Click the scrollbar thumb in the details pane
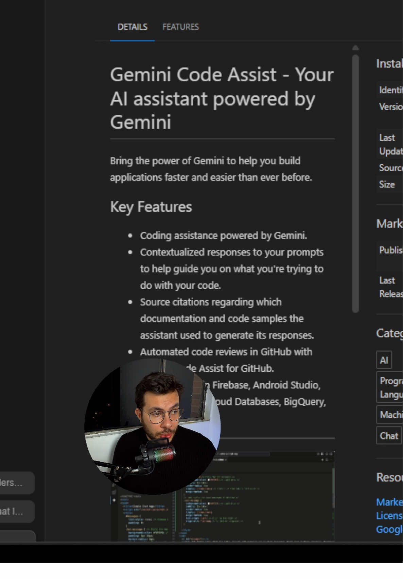Viewport: 403px width, 579px height. (355, 183)
